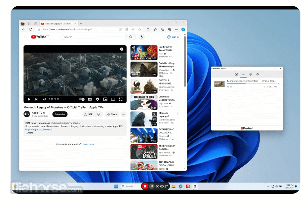
Task: Open info tab in Download Video
Action: click(x=250, y=74)
